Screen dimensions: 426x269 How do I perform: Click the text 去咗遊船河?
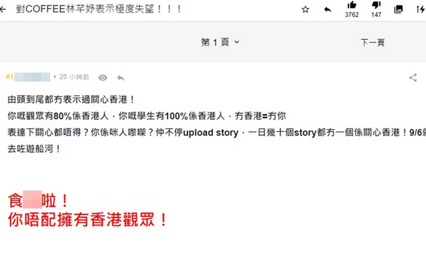point(34,149)
